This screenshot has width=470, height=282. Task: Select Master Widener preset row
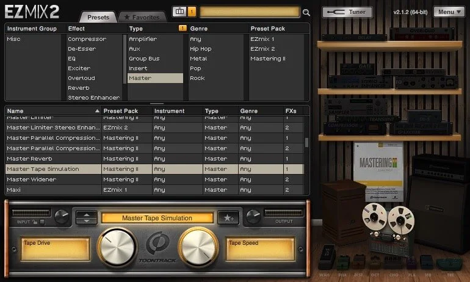pyautogui.click(x=154, y=179)
